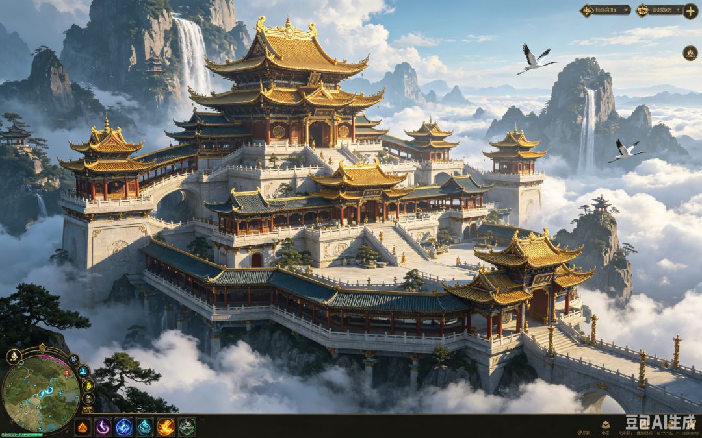Click the grey round minimap button
Image resolution: width=702 pixels, height=438 pixels.
pyautogui.click(x=88, y=398)
